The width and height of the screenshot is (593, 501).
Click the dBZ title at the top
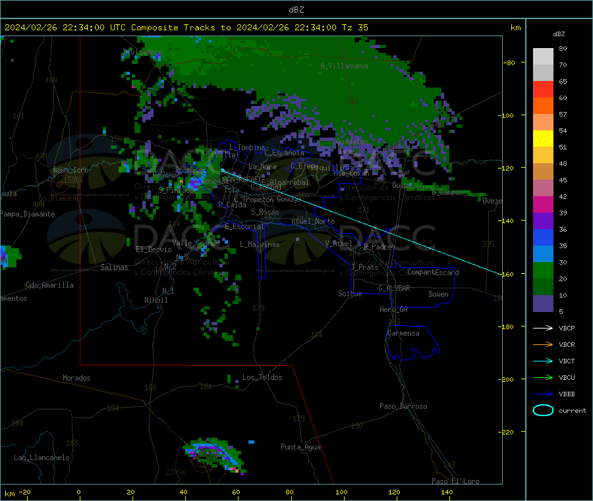click(x=296, y=10)
